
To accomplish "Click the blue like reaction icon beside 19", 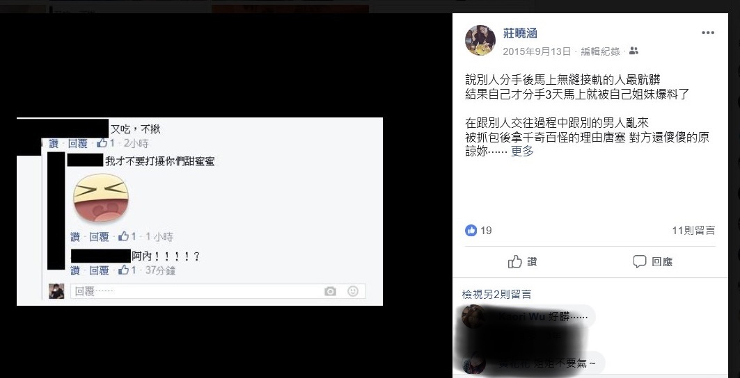I will [471, 230].
